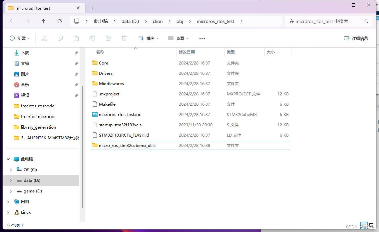Image resolution: width=379 pixels, height=232 pixels.
Task: Select the STM32F103RCTx_FLASH.ld file
Action: (190, 135)
